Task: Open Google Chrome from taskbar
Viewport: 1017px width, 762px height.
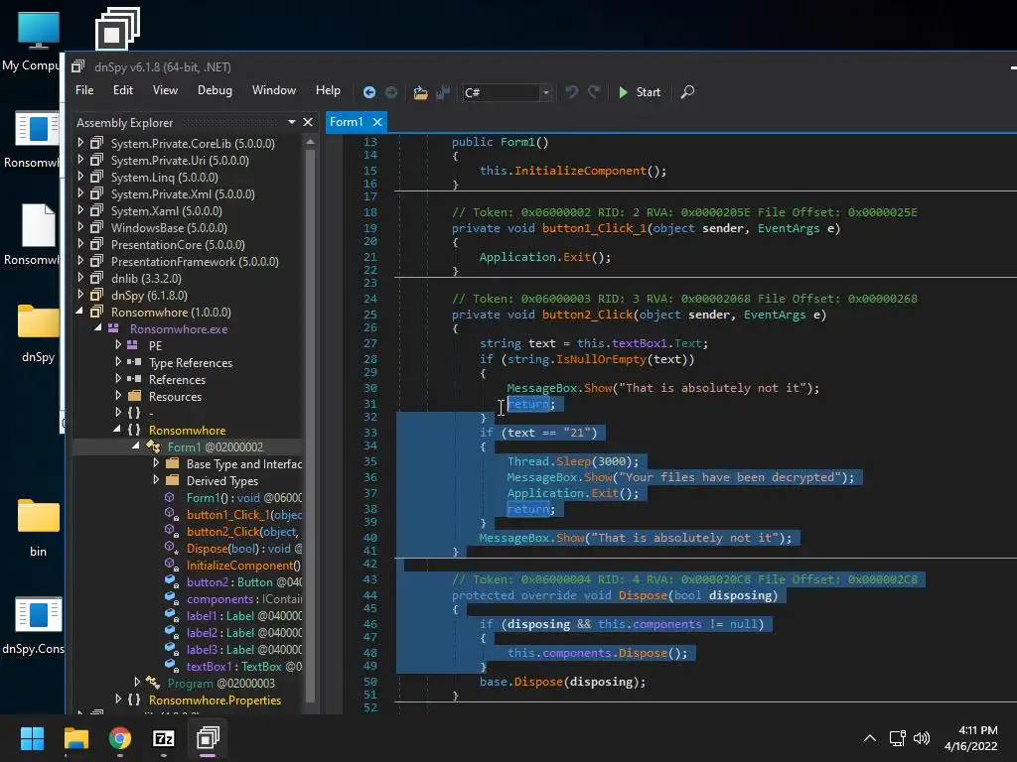Action: [x=120, y=738]
